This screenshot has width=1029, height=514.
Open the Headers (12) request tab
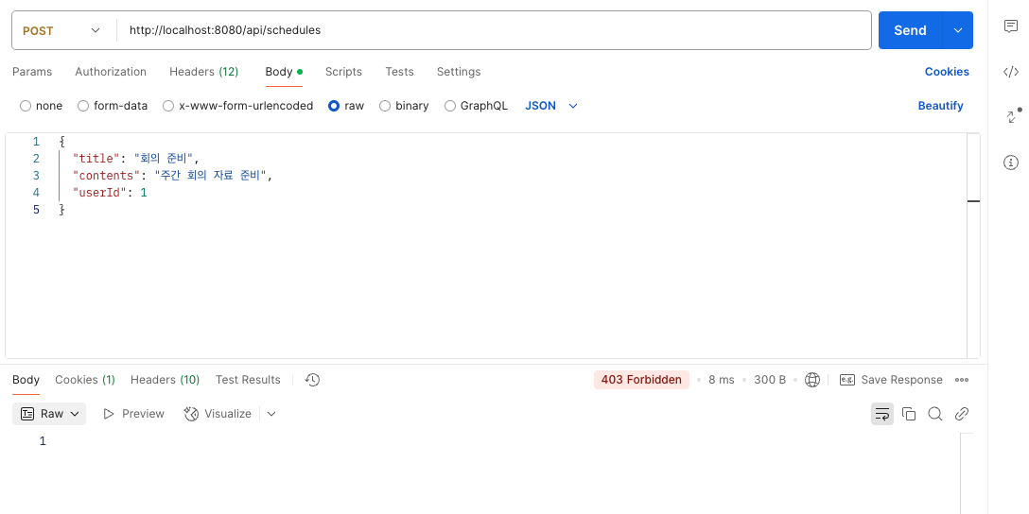coord(203,72)
